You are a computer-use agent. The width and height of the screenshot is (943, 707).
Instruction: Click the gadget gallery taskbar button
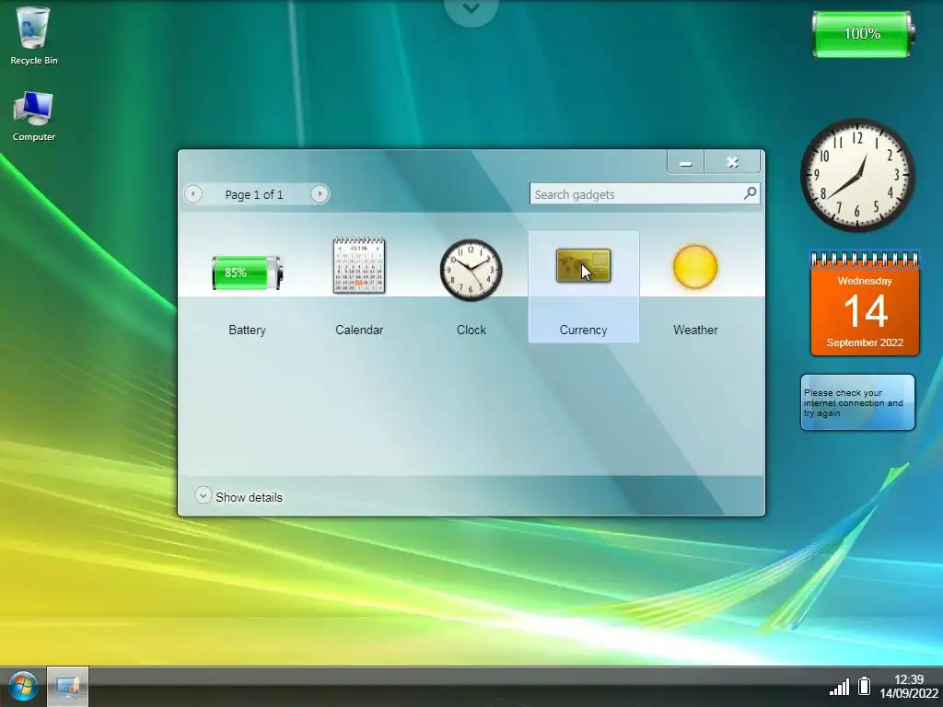(68, 687)
